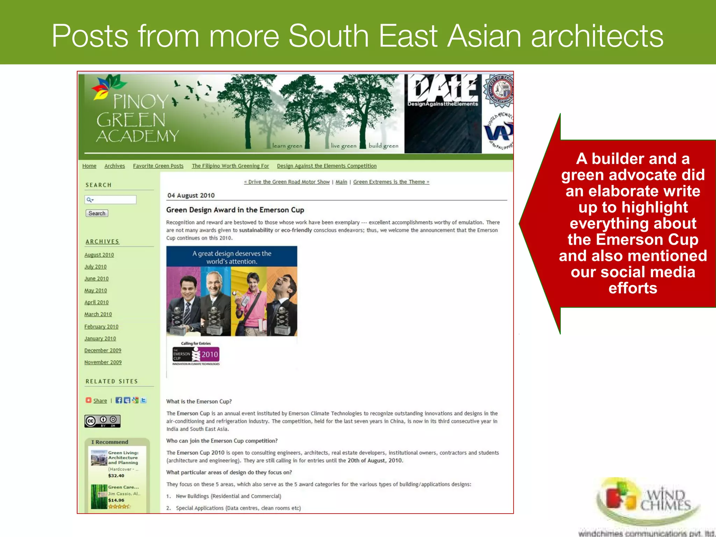The height and width of the screenshot is (537, 716).
Task: Go to previous post Drive the Green Road Motor Show
Action: [x=287, y=182]
